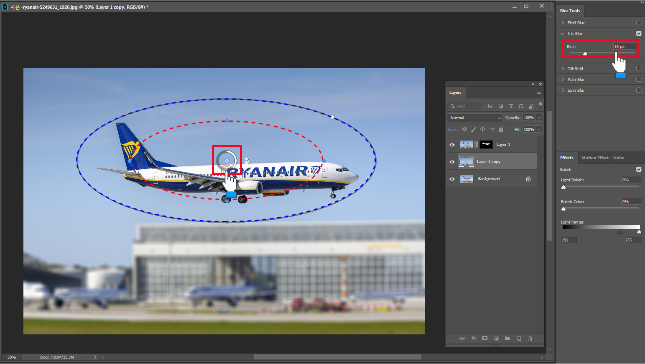Click the status bar info arrow beside Doc size
The height and width of the screenshot is (364, 645).
(x=95, y=357)
